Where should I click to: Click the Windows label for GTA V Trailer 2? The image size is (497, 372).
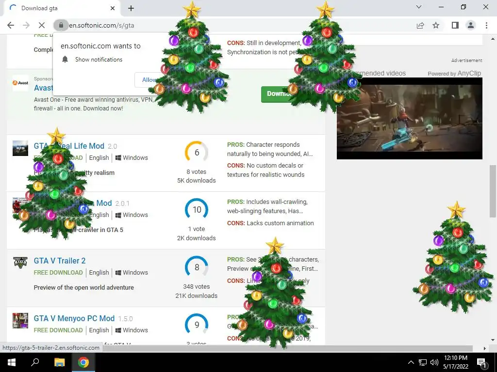pos(131,272)
